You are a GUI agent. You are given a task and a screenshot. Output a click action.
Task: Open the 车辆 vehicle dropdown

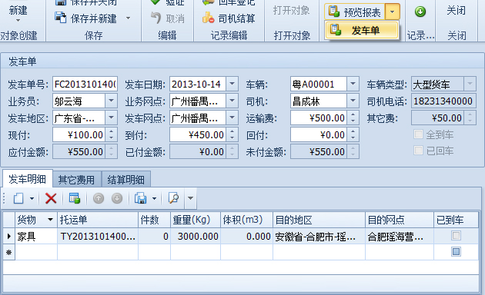(353, 84)
